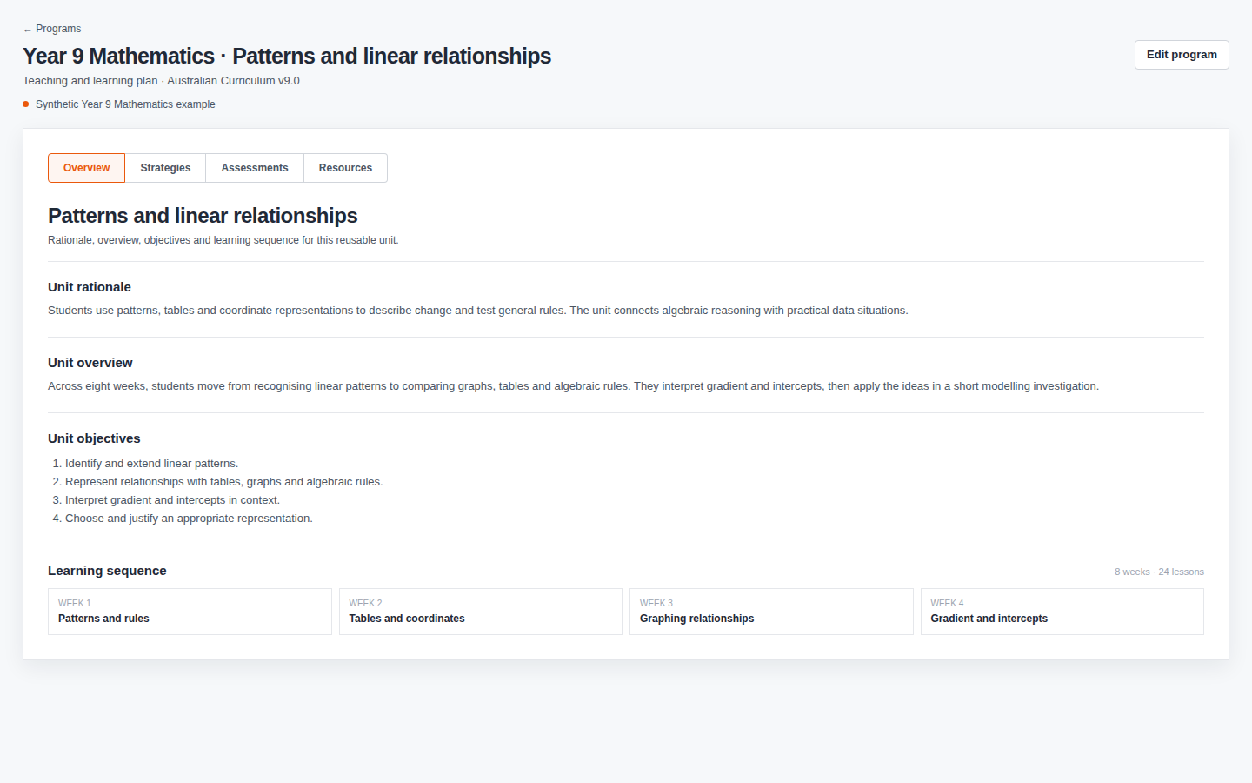Switch to the Strategies tab
The width and height of the screenshot is (1252, 783).
click(165, 168)
